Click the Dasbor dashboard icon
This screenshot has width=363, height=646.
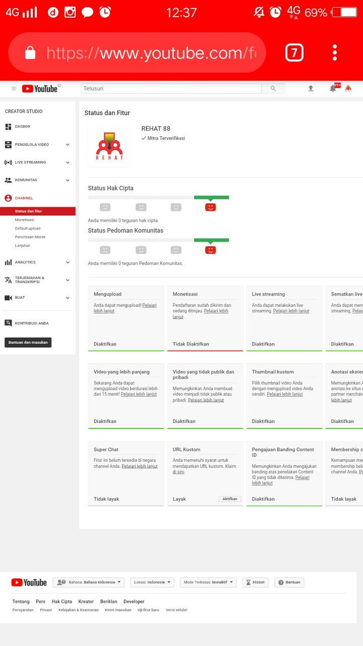pos(8,127)
